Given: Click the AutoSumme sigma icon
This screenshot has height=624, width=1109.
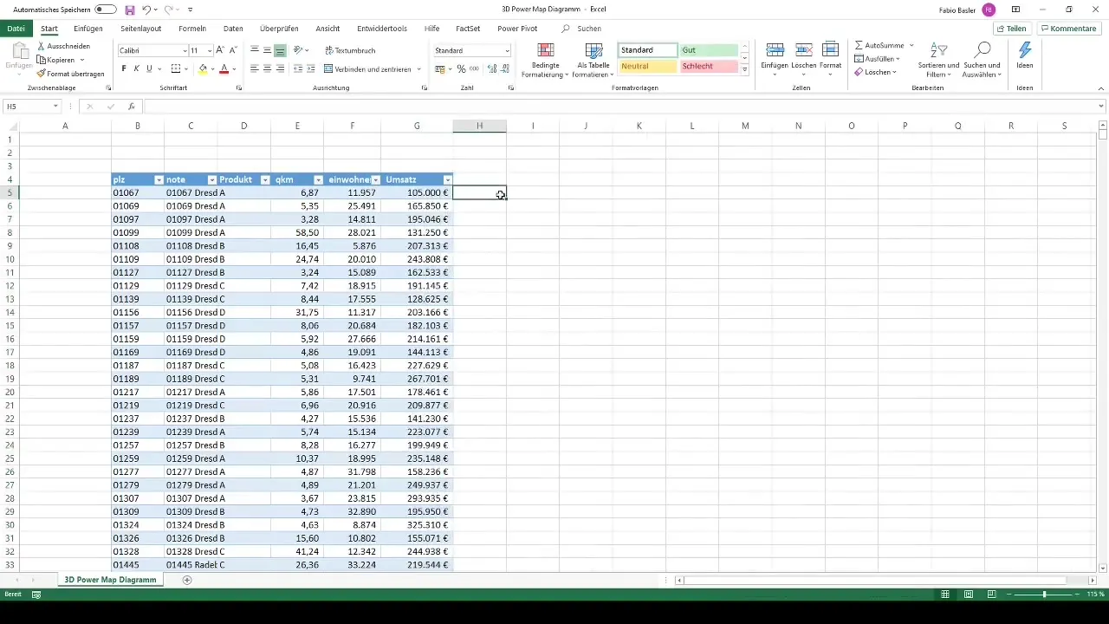Looking at the screenshot, I should pos(859,44).
